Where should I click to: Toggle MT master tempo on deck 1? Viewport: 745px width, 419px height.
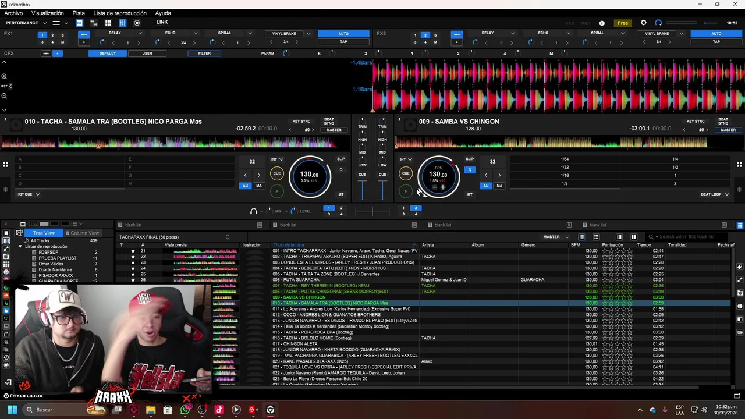341,194
